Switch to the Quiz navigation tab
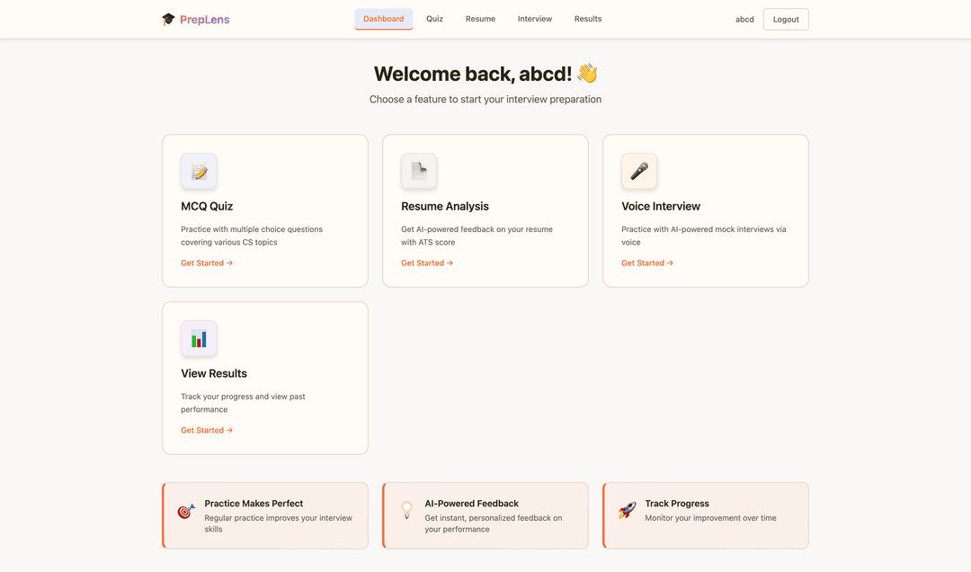The width and height of the screenshot is (971, 572). [434, 19]
